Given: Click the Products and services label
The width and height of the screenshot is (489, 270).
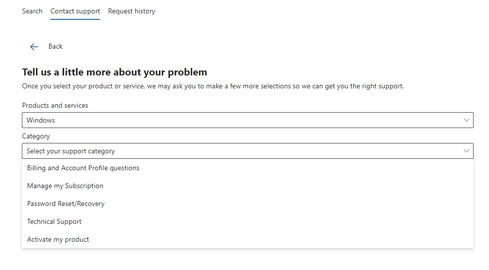Looking at the screenshot, I should click(55, 106).
